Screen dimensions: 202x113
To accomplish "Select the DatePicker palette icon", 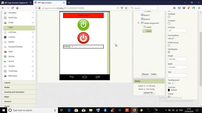I will (5, 18).
